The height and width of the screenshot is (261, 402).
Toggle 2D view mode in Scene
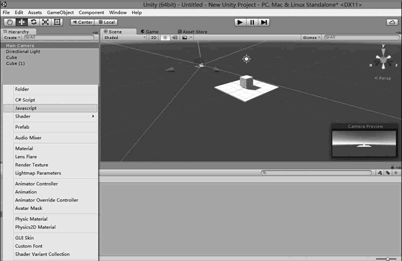pyautogui.click(x=154, y=38)
